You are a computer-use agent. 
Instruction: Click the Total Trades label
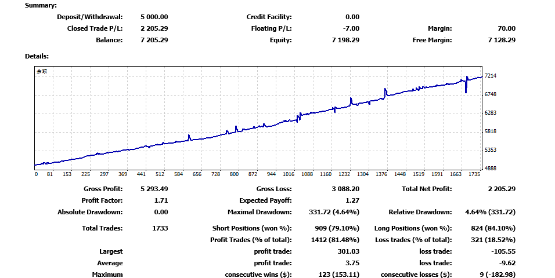click(102, 229)
